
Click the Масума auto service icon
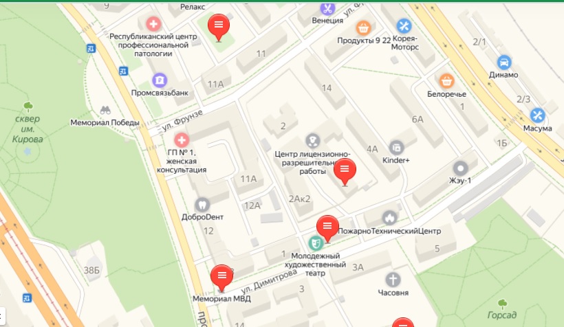(537, 115)
